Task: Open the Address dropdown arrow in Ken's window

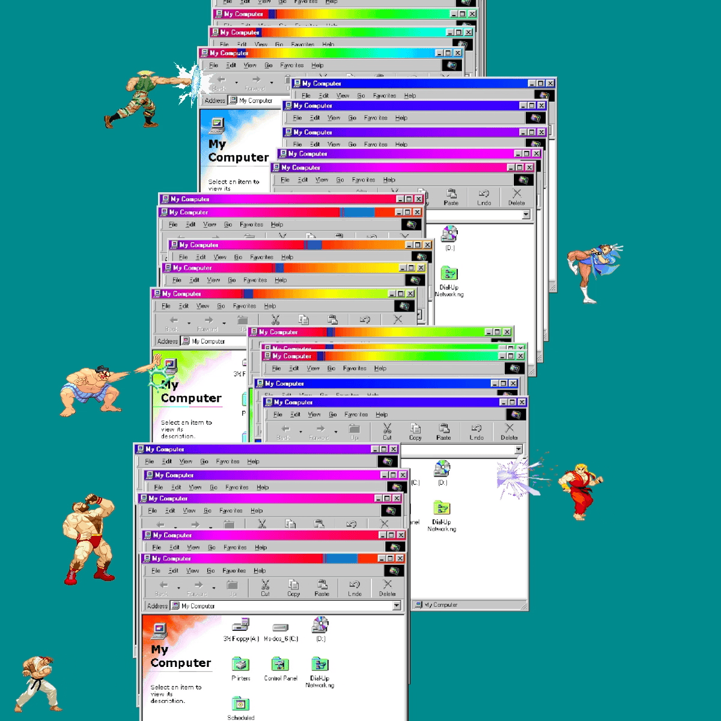Action: (x=519, y=449)
